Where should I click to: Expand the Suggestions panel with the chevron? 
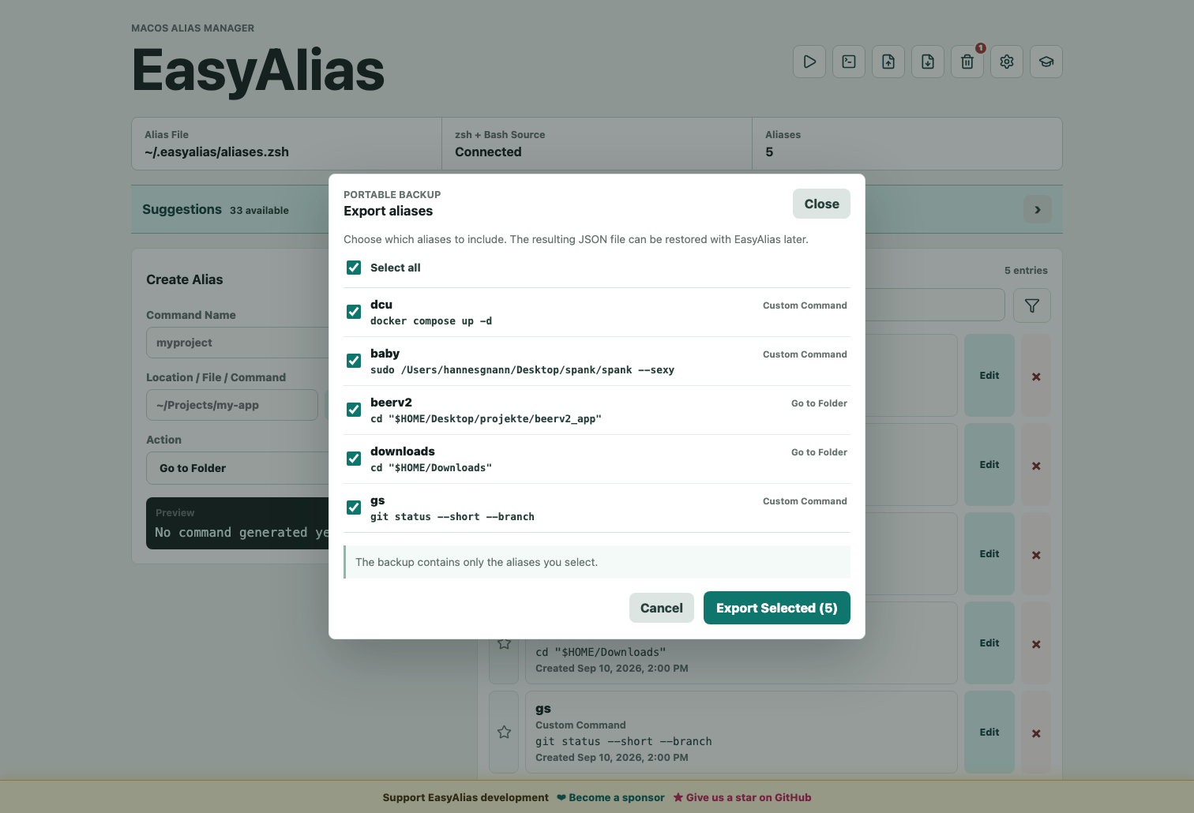pos(1038,209)
